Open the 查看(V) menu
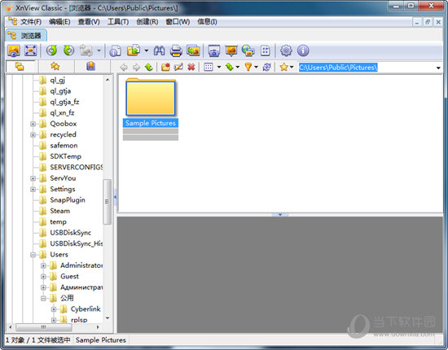The height and width of the screenshot is (350, 448). coord(89,22)
